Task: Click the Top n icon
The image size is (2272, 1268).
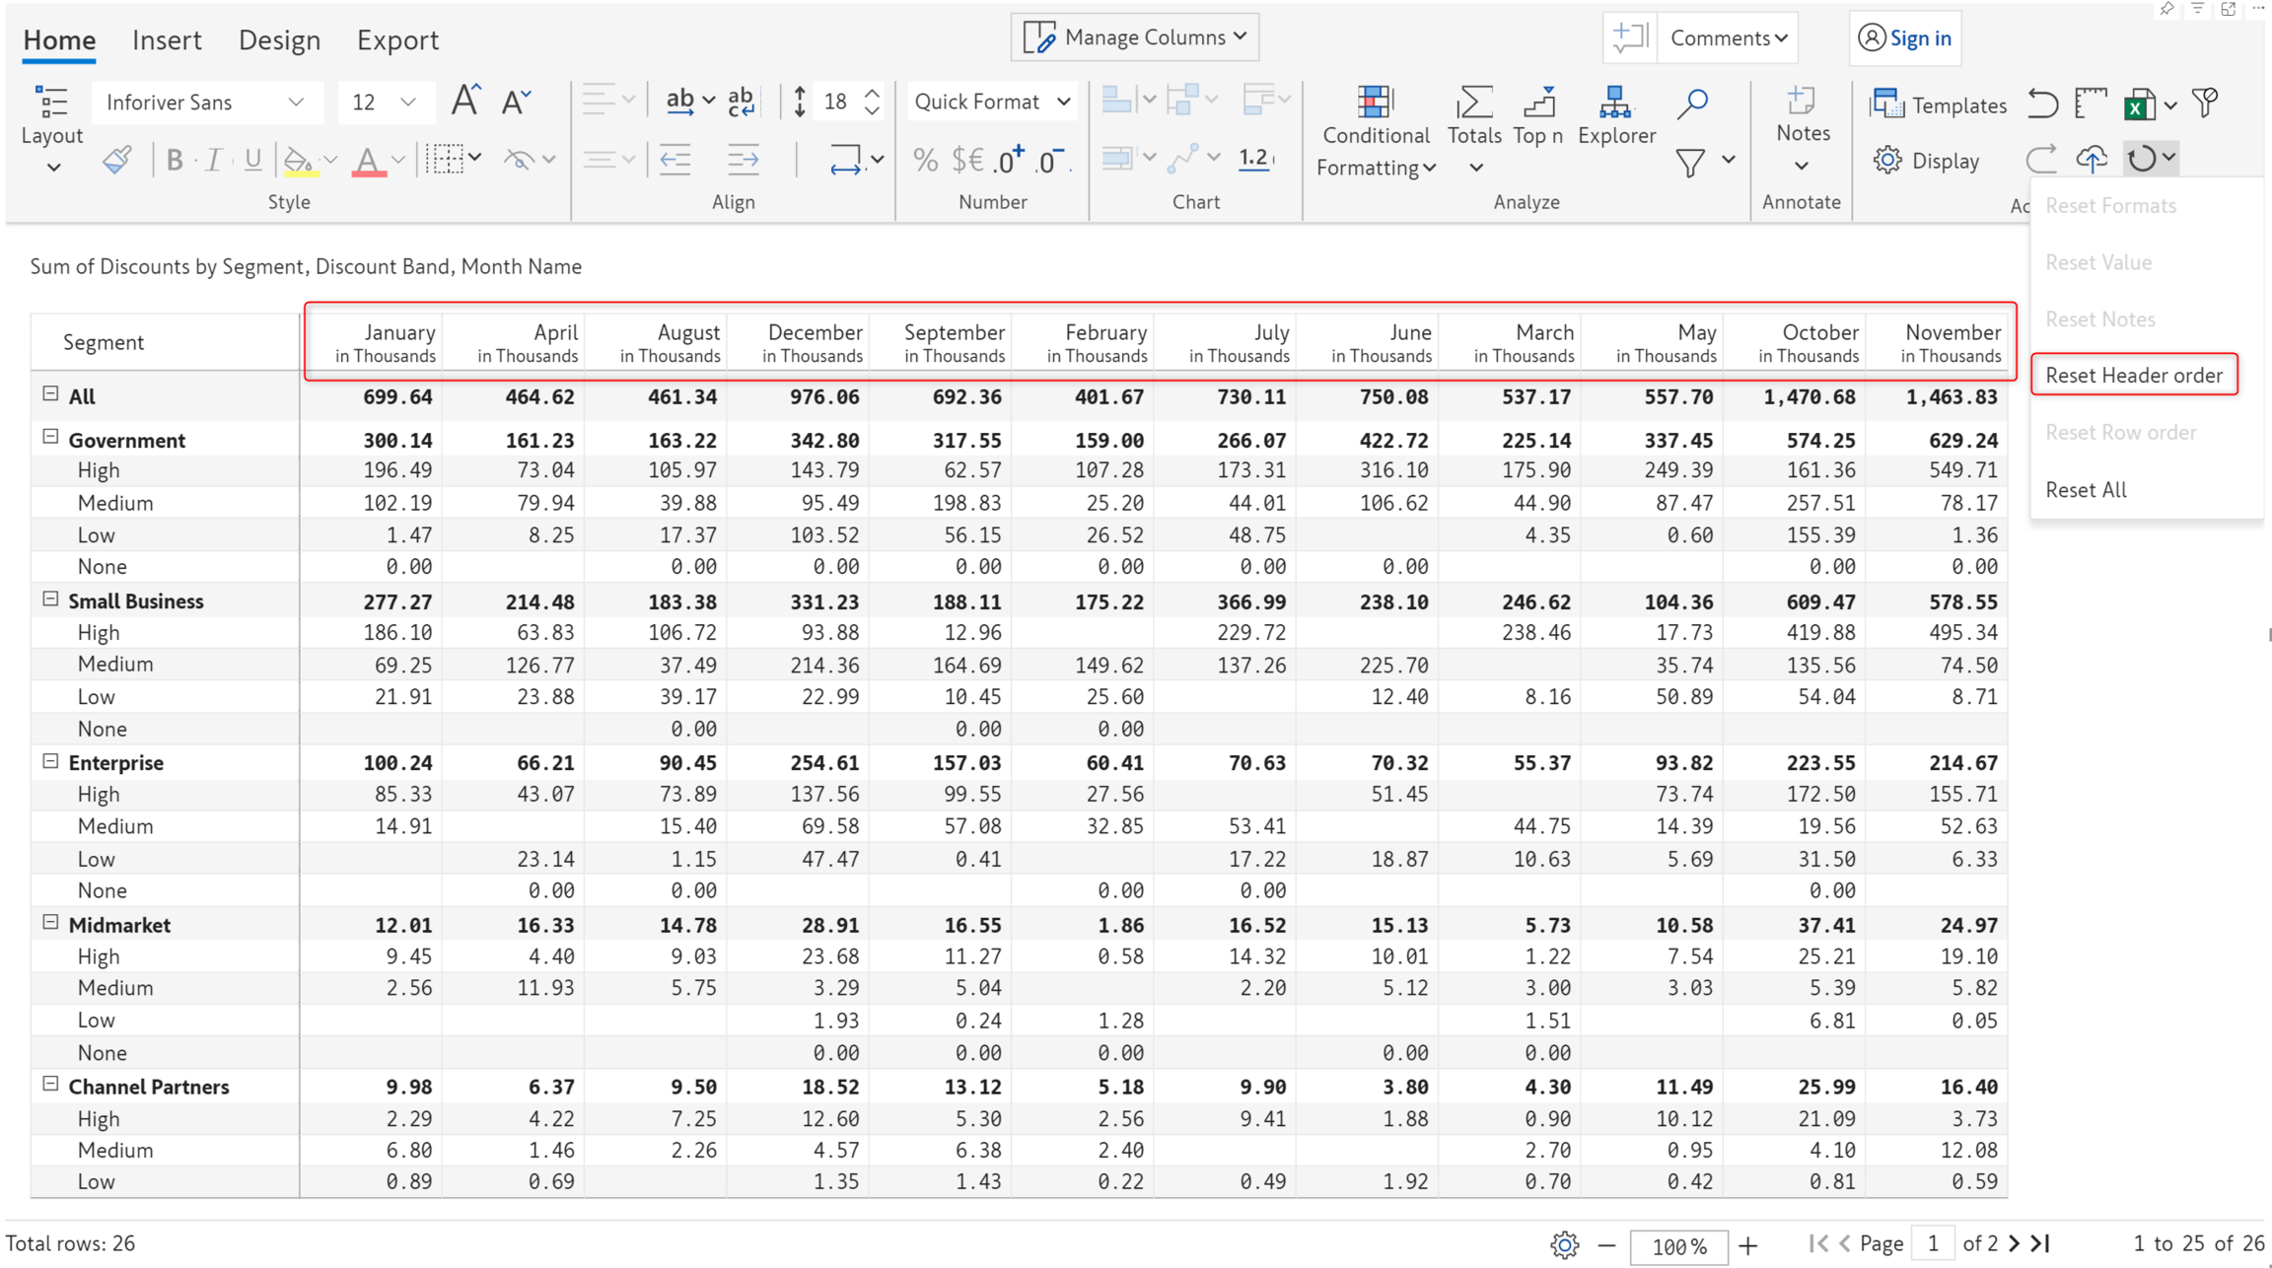Action: point(1537,103)
